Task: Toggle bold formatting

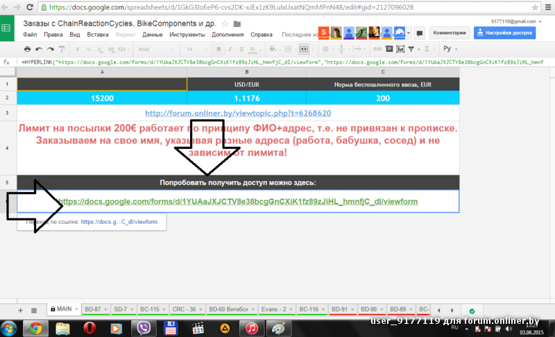Action: pos(219,49)
